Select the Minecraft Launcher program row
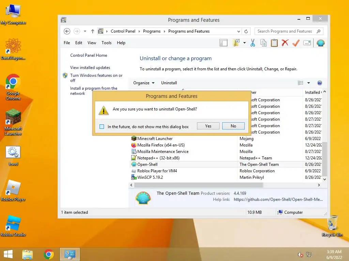 tap(226, 139)
